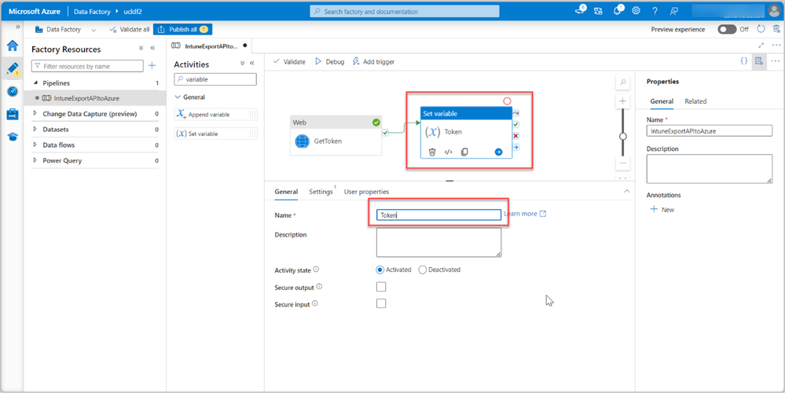The height and width of the screenshot is (393, 785).
Task: Open the user account avatar
Action: [x=774, y=11]
